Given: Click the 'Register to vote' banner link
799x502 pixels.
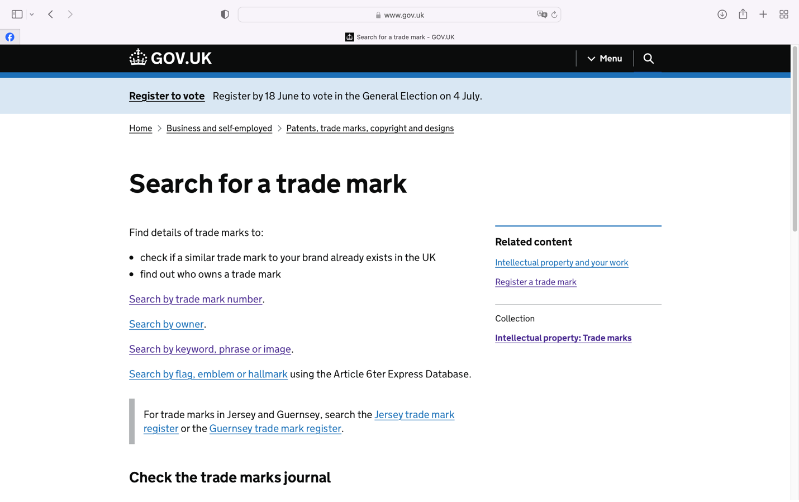Looking at the screenshot, I should pyautogui.click(x=167, y=96).
